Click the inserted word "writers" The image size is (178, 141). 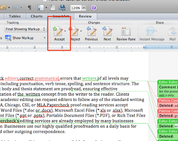(x=89, y=78)
